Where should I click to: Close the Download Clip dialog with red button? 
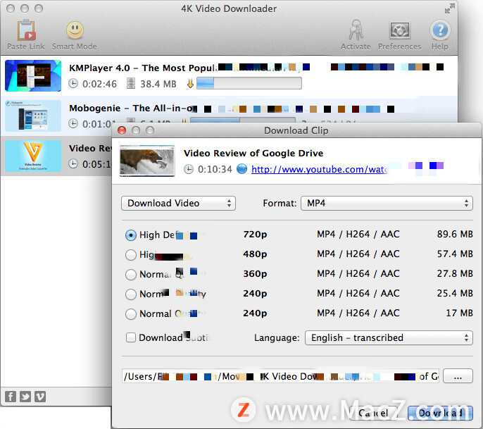122,130
